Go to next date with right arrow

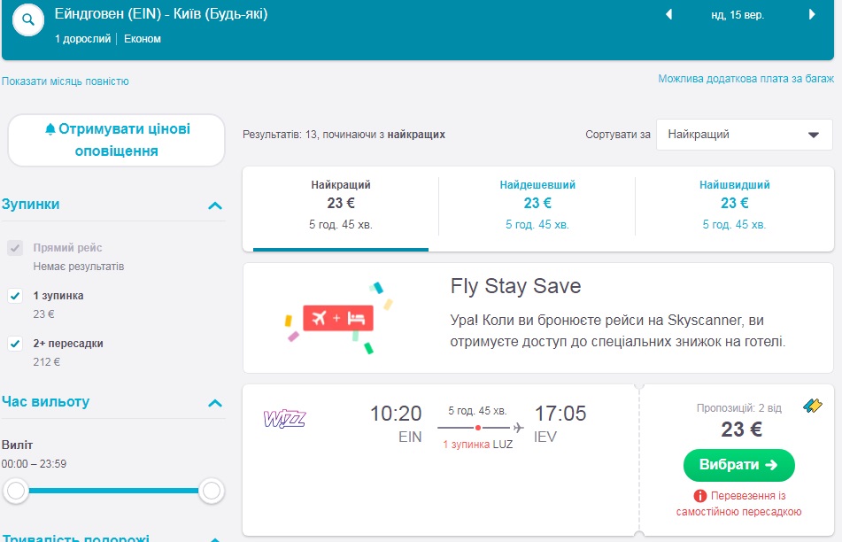click(x=813, y=15)
